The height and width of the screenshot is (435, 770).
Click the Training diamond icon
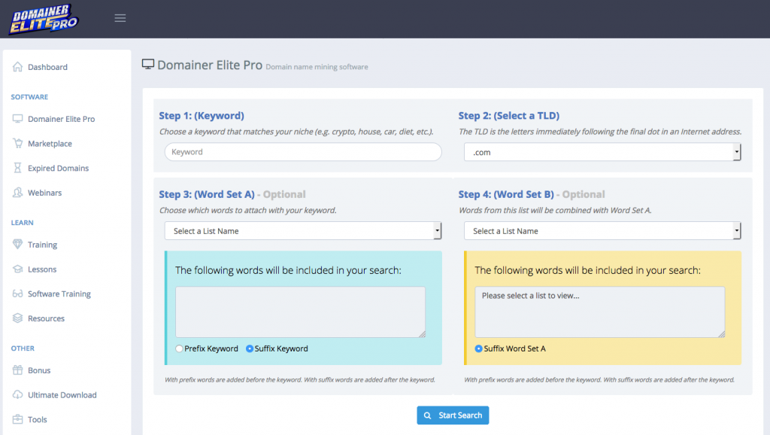point(18,245)
